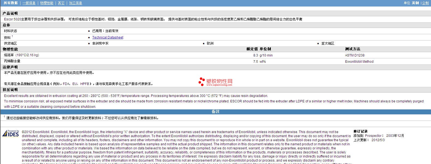
Task: Open the 一般信息 tab
Action: tap(29, 3)
